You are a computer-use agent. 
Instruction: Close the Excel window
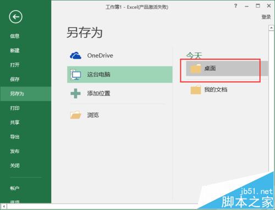point(269,6)
